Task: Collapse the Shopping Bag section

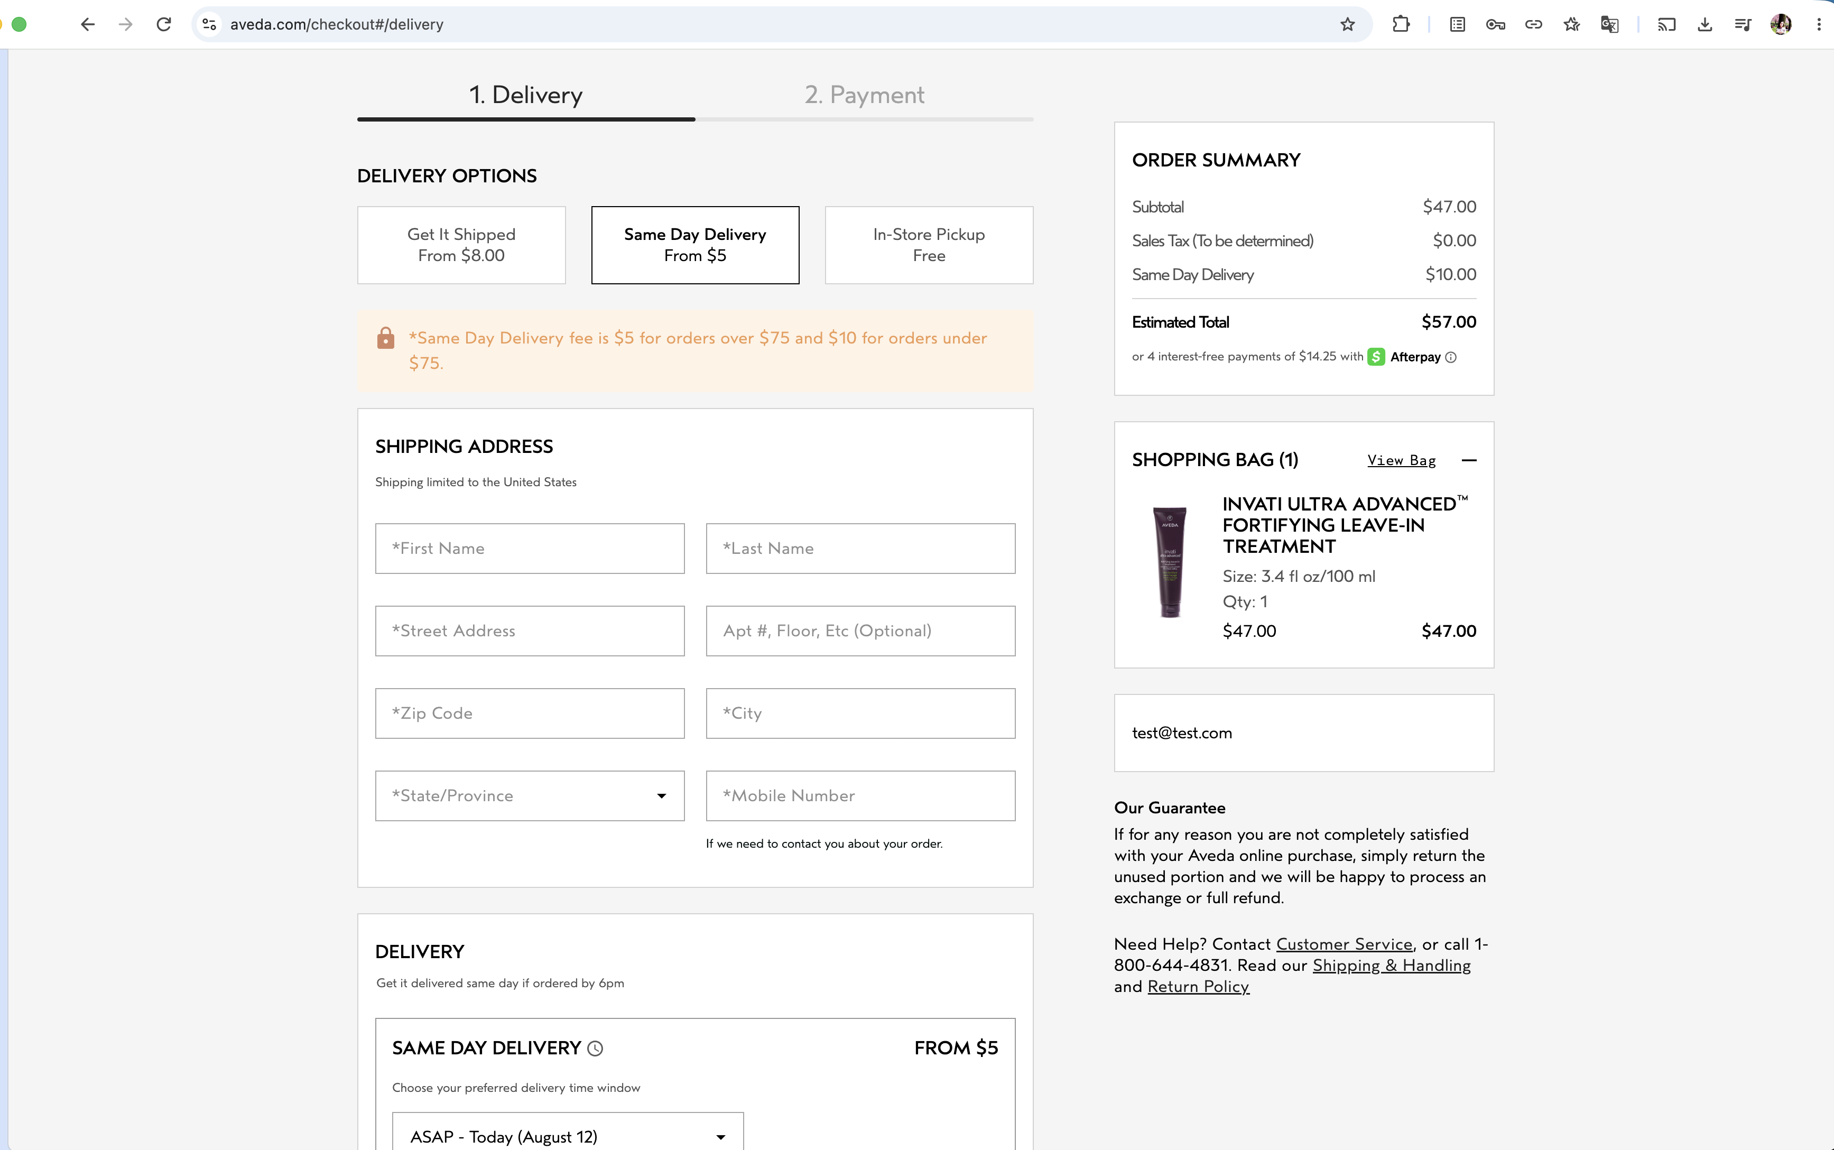Action: tap(1469, 460)
